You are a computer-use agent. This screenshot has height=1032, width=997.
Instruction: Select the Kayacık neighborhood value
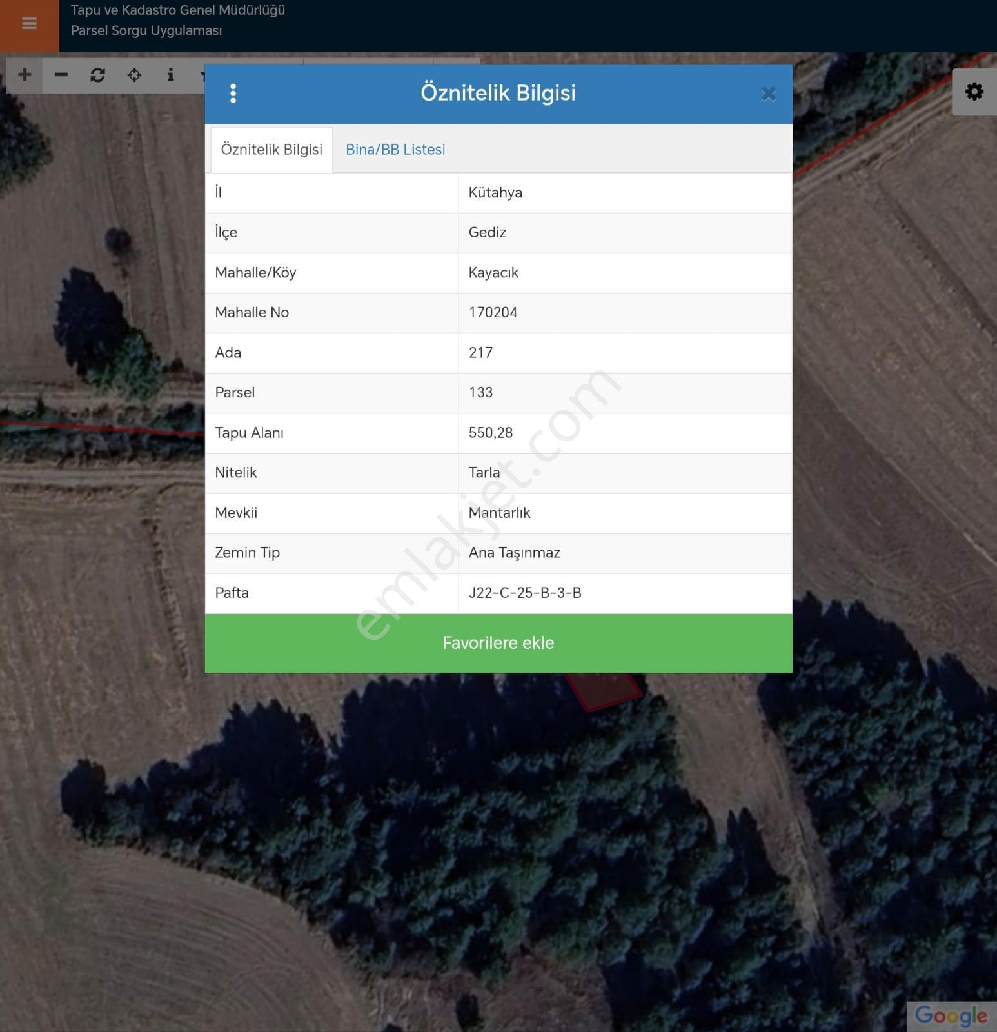[x=493, y=273]
